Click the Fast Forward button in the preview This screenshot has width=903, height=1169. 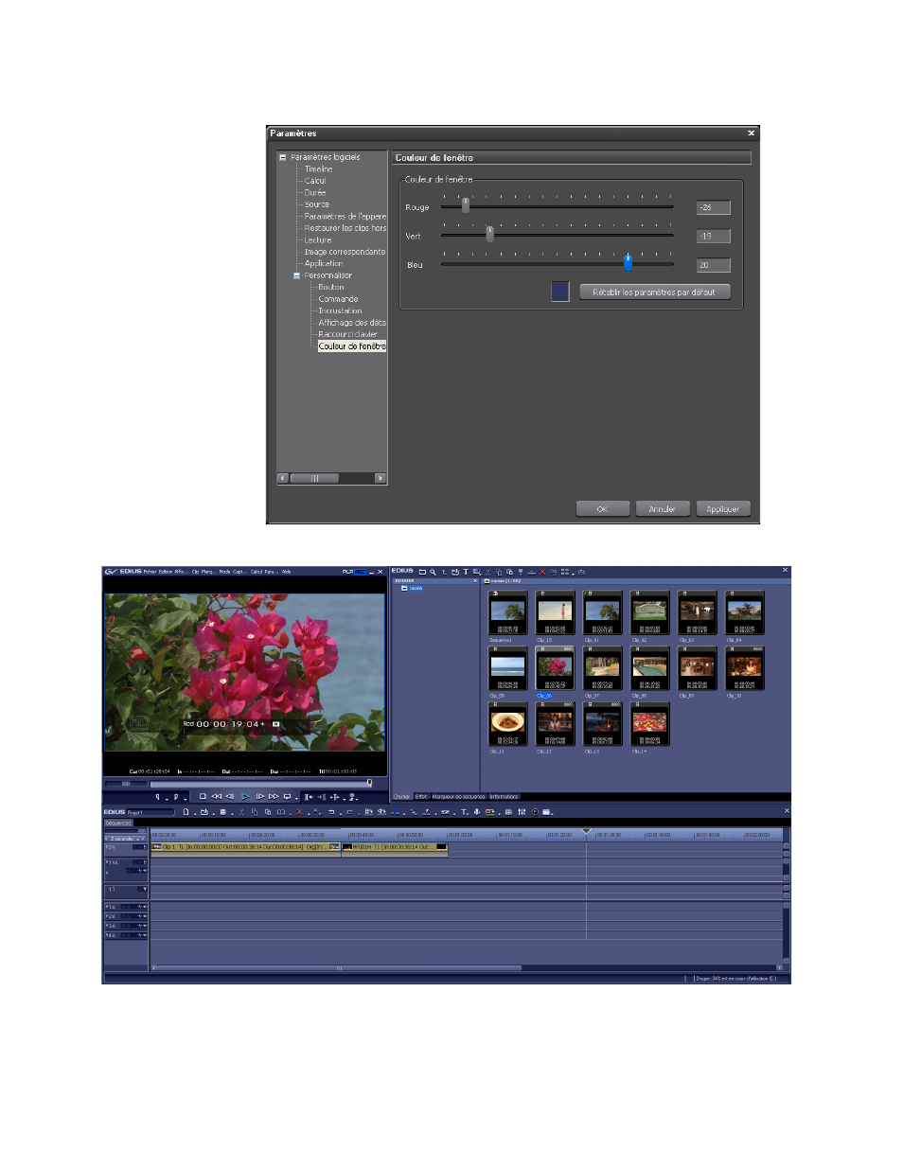[x=274, y=797]
